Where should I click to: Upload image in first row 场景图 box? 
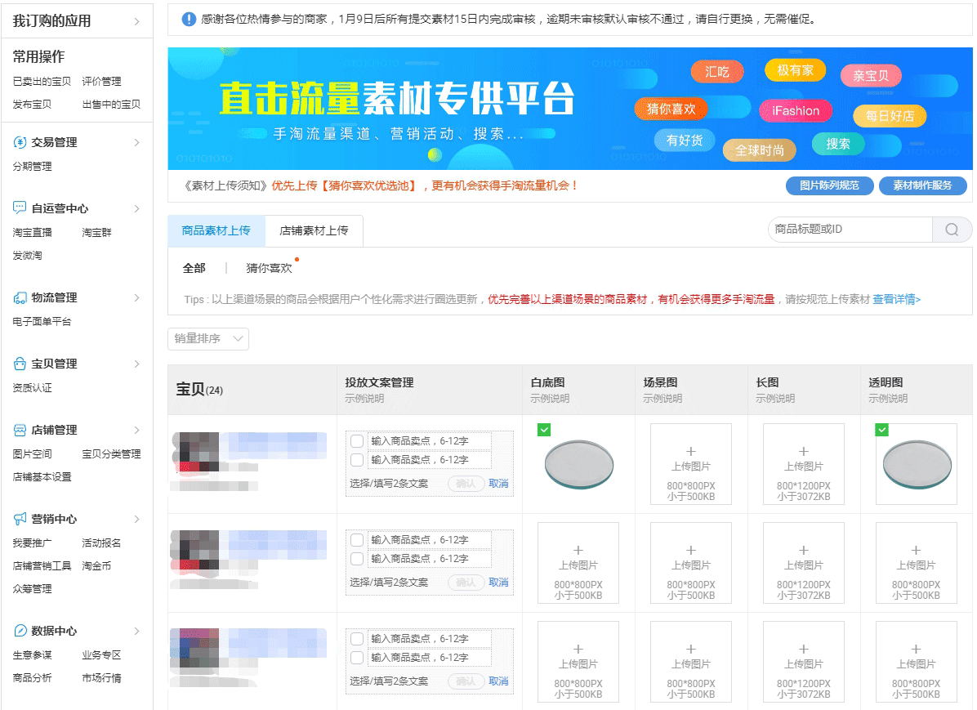[x=690, y=463]
